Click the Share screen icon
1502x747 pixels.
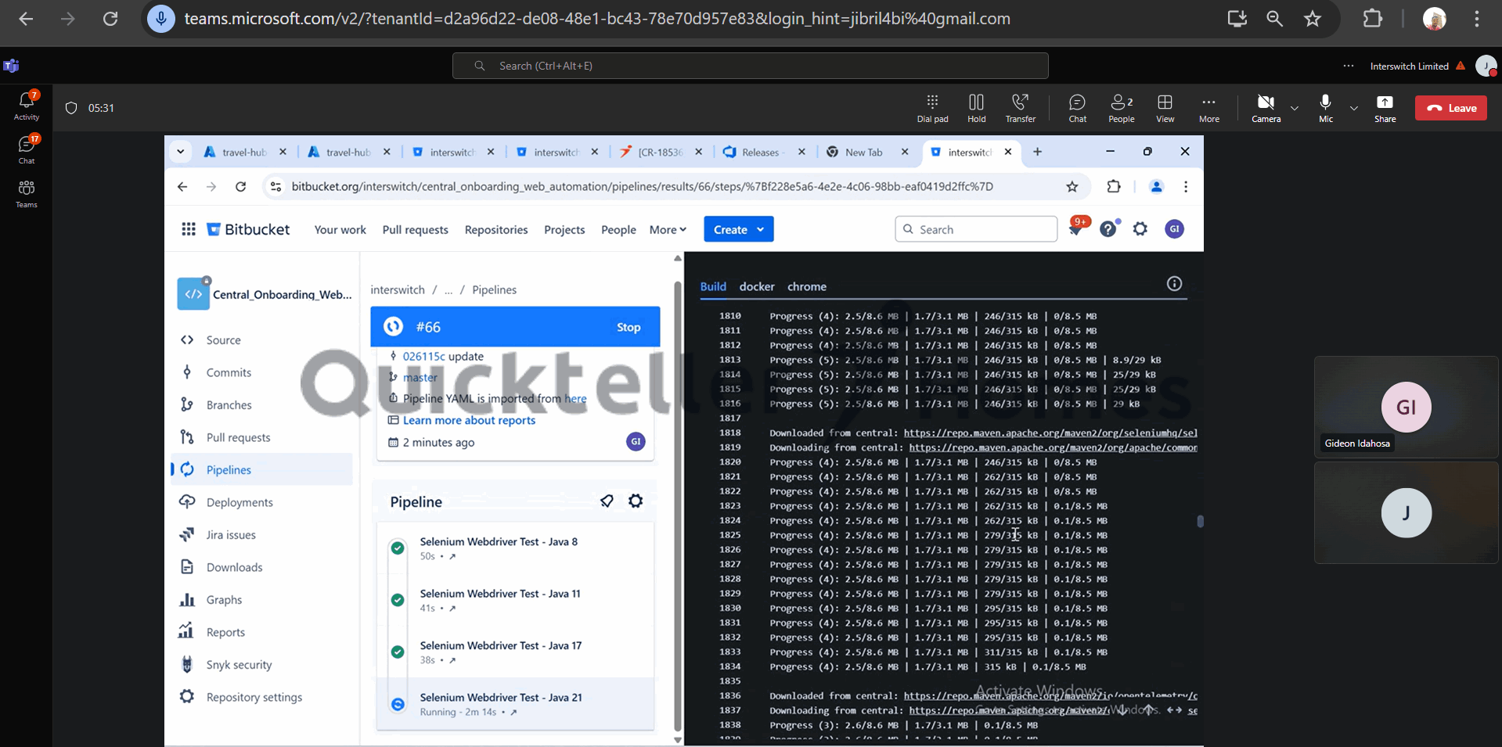[1385, 108]
